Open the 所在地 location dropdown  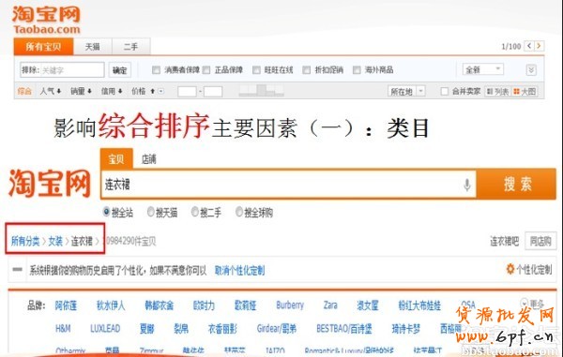click(406, 92)
